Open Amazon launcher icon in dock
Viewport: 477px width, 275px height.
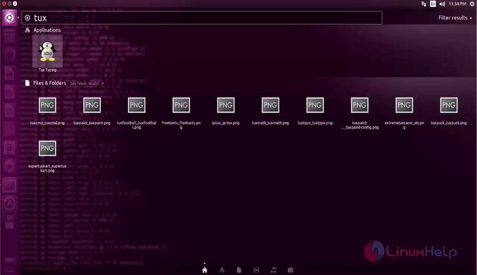9,148
